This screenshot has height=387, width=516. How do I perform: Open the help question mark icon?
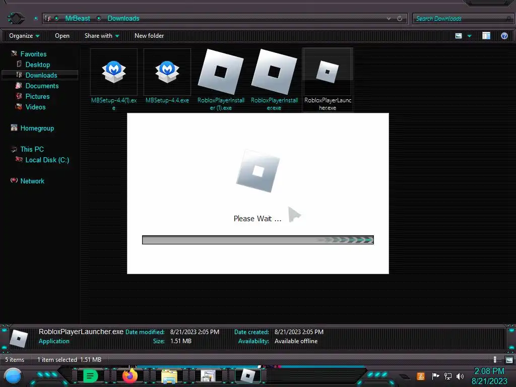point(504,36)
